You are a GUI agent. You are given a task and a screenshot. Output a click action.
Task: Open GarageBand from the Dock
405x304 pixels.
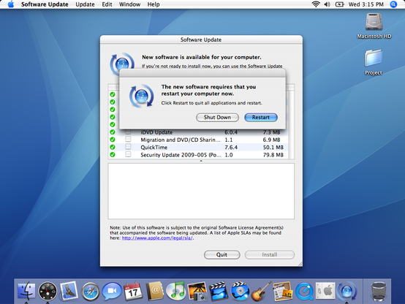[261, 292]
